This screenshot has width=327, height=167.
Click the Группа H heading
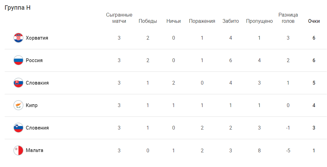[x=17, y=8]
